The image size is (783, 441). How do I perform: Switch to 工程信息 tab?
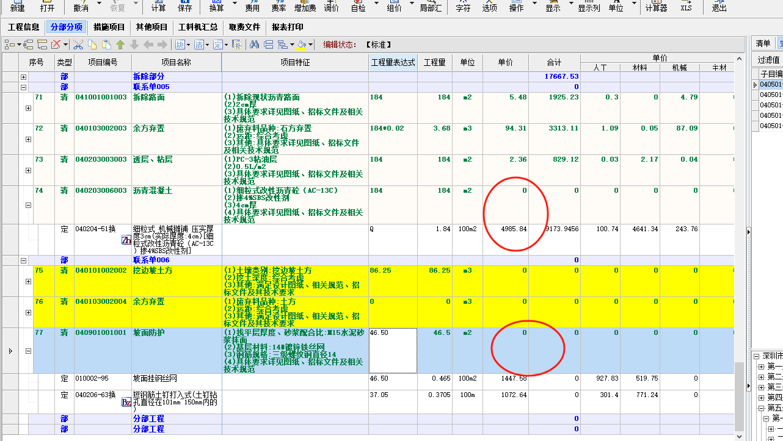coord(24,27)
